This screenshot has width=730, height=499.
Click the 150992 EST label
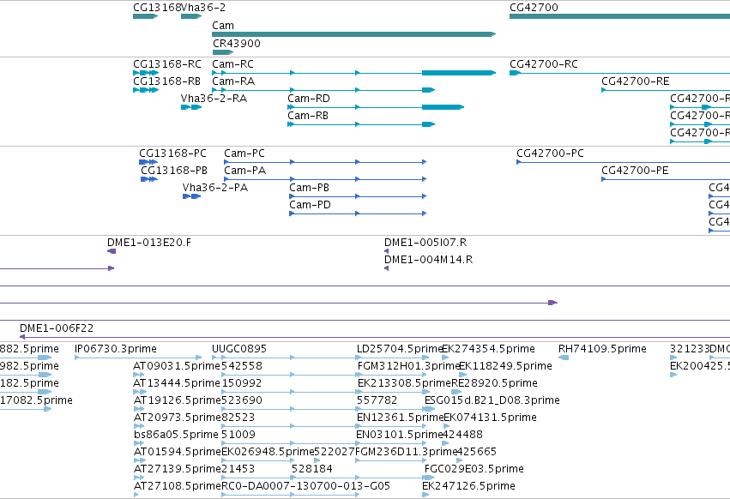click(x=242, y=383)
